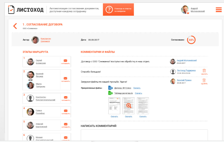This screenshot has width=224, height=142.
Task: Click the comment text Спасибо большое!
Action: (91, 72)
